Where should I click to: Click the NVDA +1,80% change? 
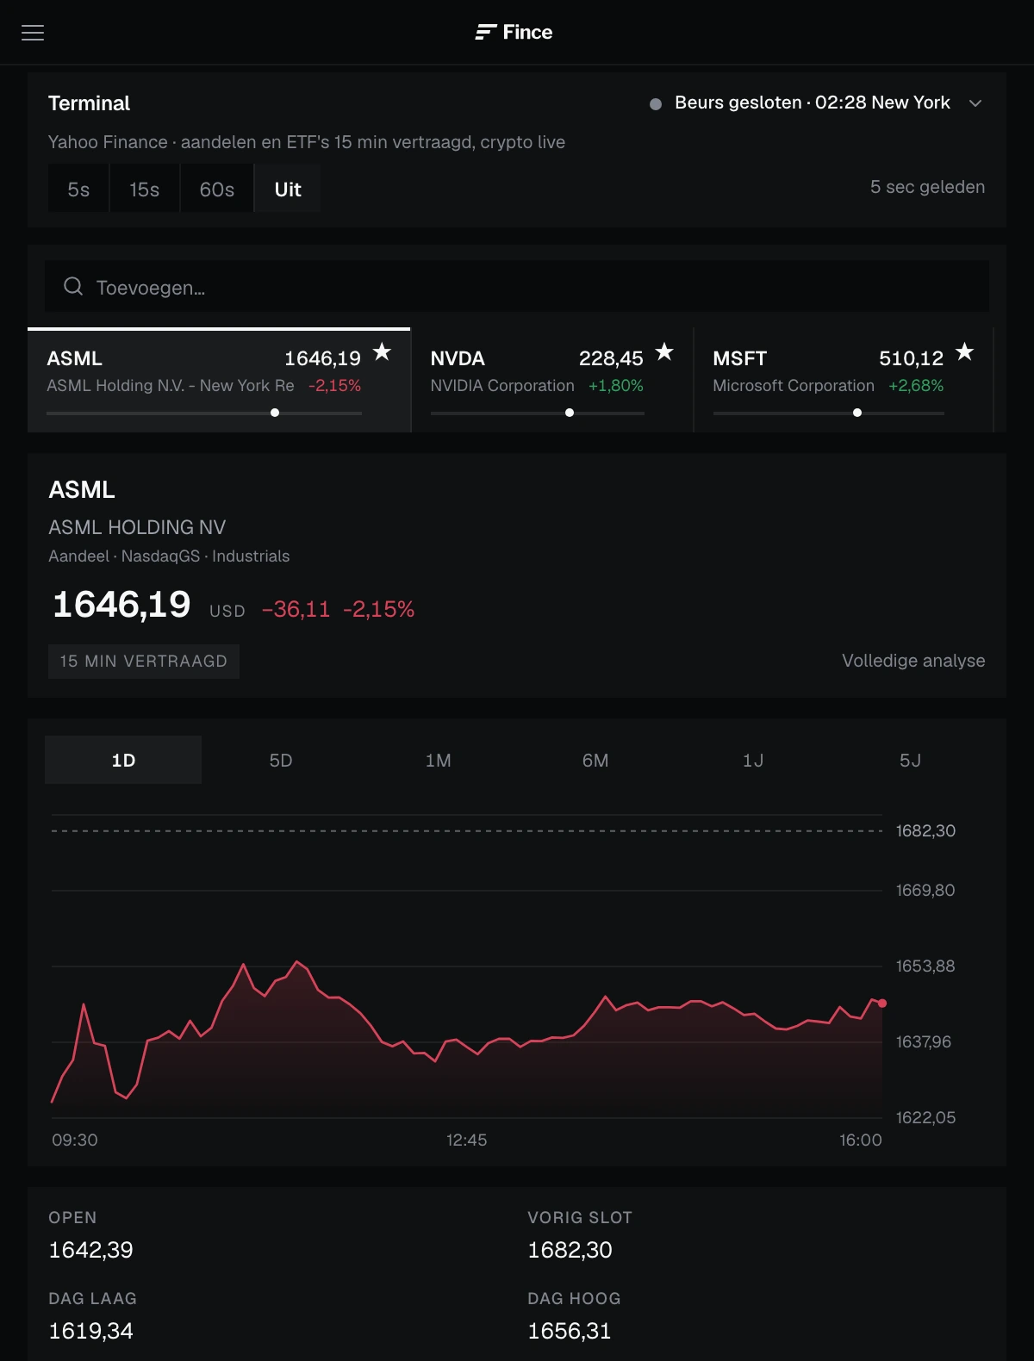click(x=616, y=386)
